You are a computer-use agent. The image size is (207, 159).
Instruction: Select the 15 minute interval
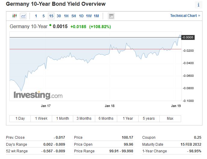click(51, 16)
